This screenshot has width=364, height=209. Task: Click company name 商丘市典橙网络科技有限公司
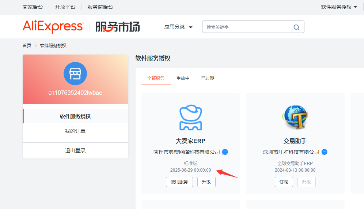click(x=187, y=152)
